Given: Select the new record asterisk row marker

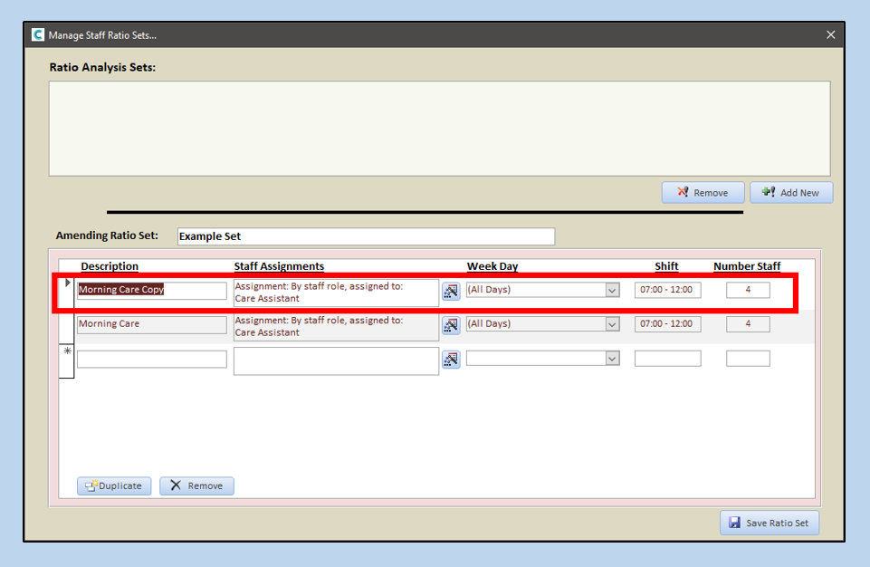Looking at the screenshot, I should (x=67, y=351).
